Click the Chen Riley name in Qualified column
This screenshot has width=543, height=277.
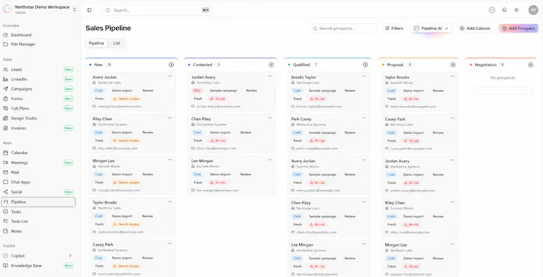point(301,203)
